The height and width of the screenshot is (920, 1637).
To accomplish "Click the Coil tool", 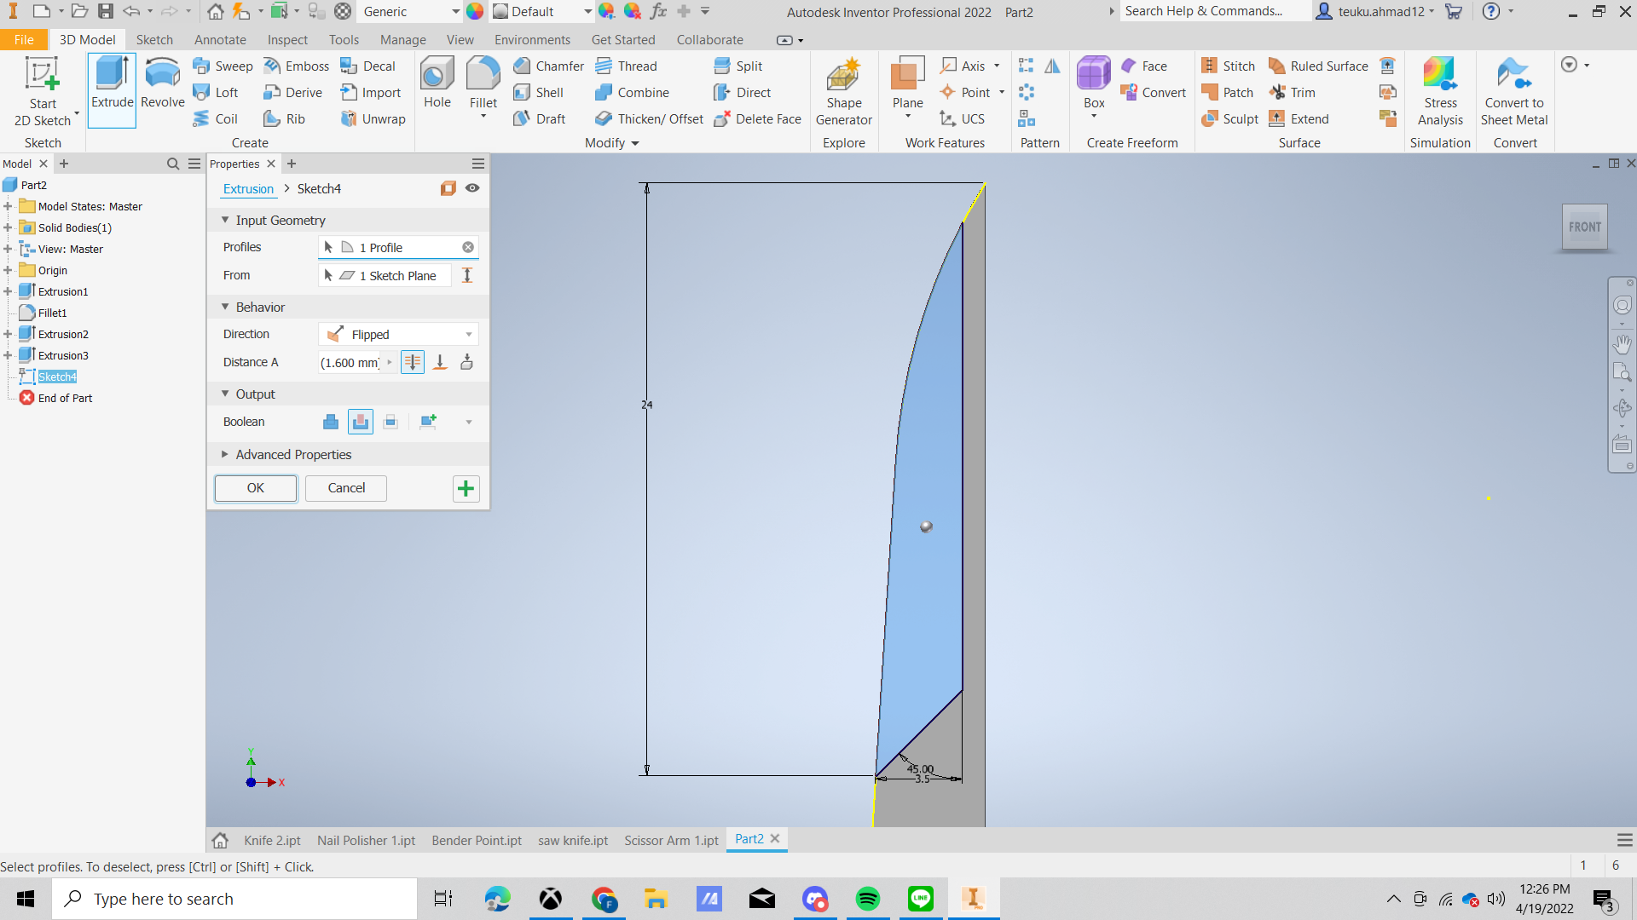I will (215, 119).
